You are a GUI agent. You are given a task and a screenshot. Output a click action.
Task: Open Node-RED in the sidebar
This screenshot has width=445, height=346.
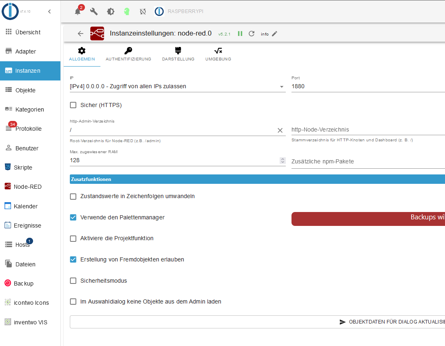point(30,187)
